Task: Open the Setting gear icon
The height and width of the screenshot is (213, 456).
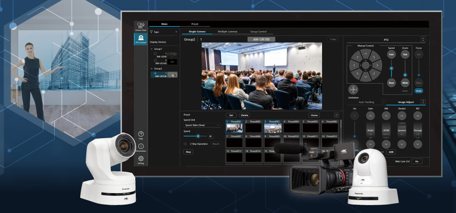Action: 141,160
